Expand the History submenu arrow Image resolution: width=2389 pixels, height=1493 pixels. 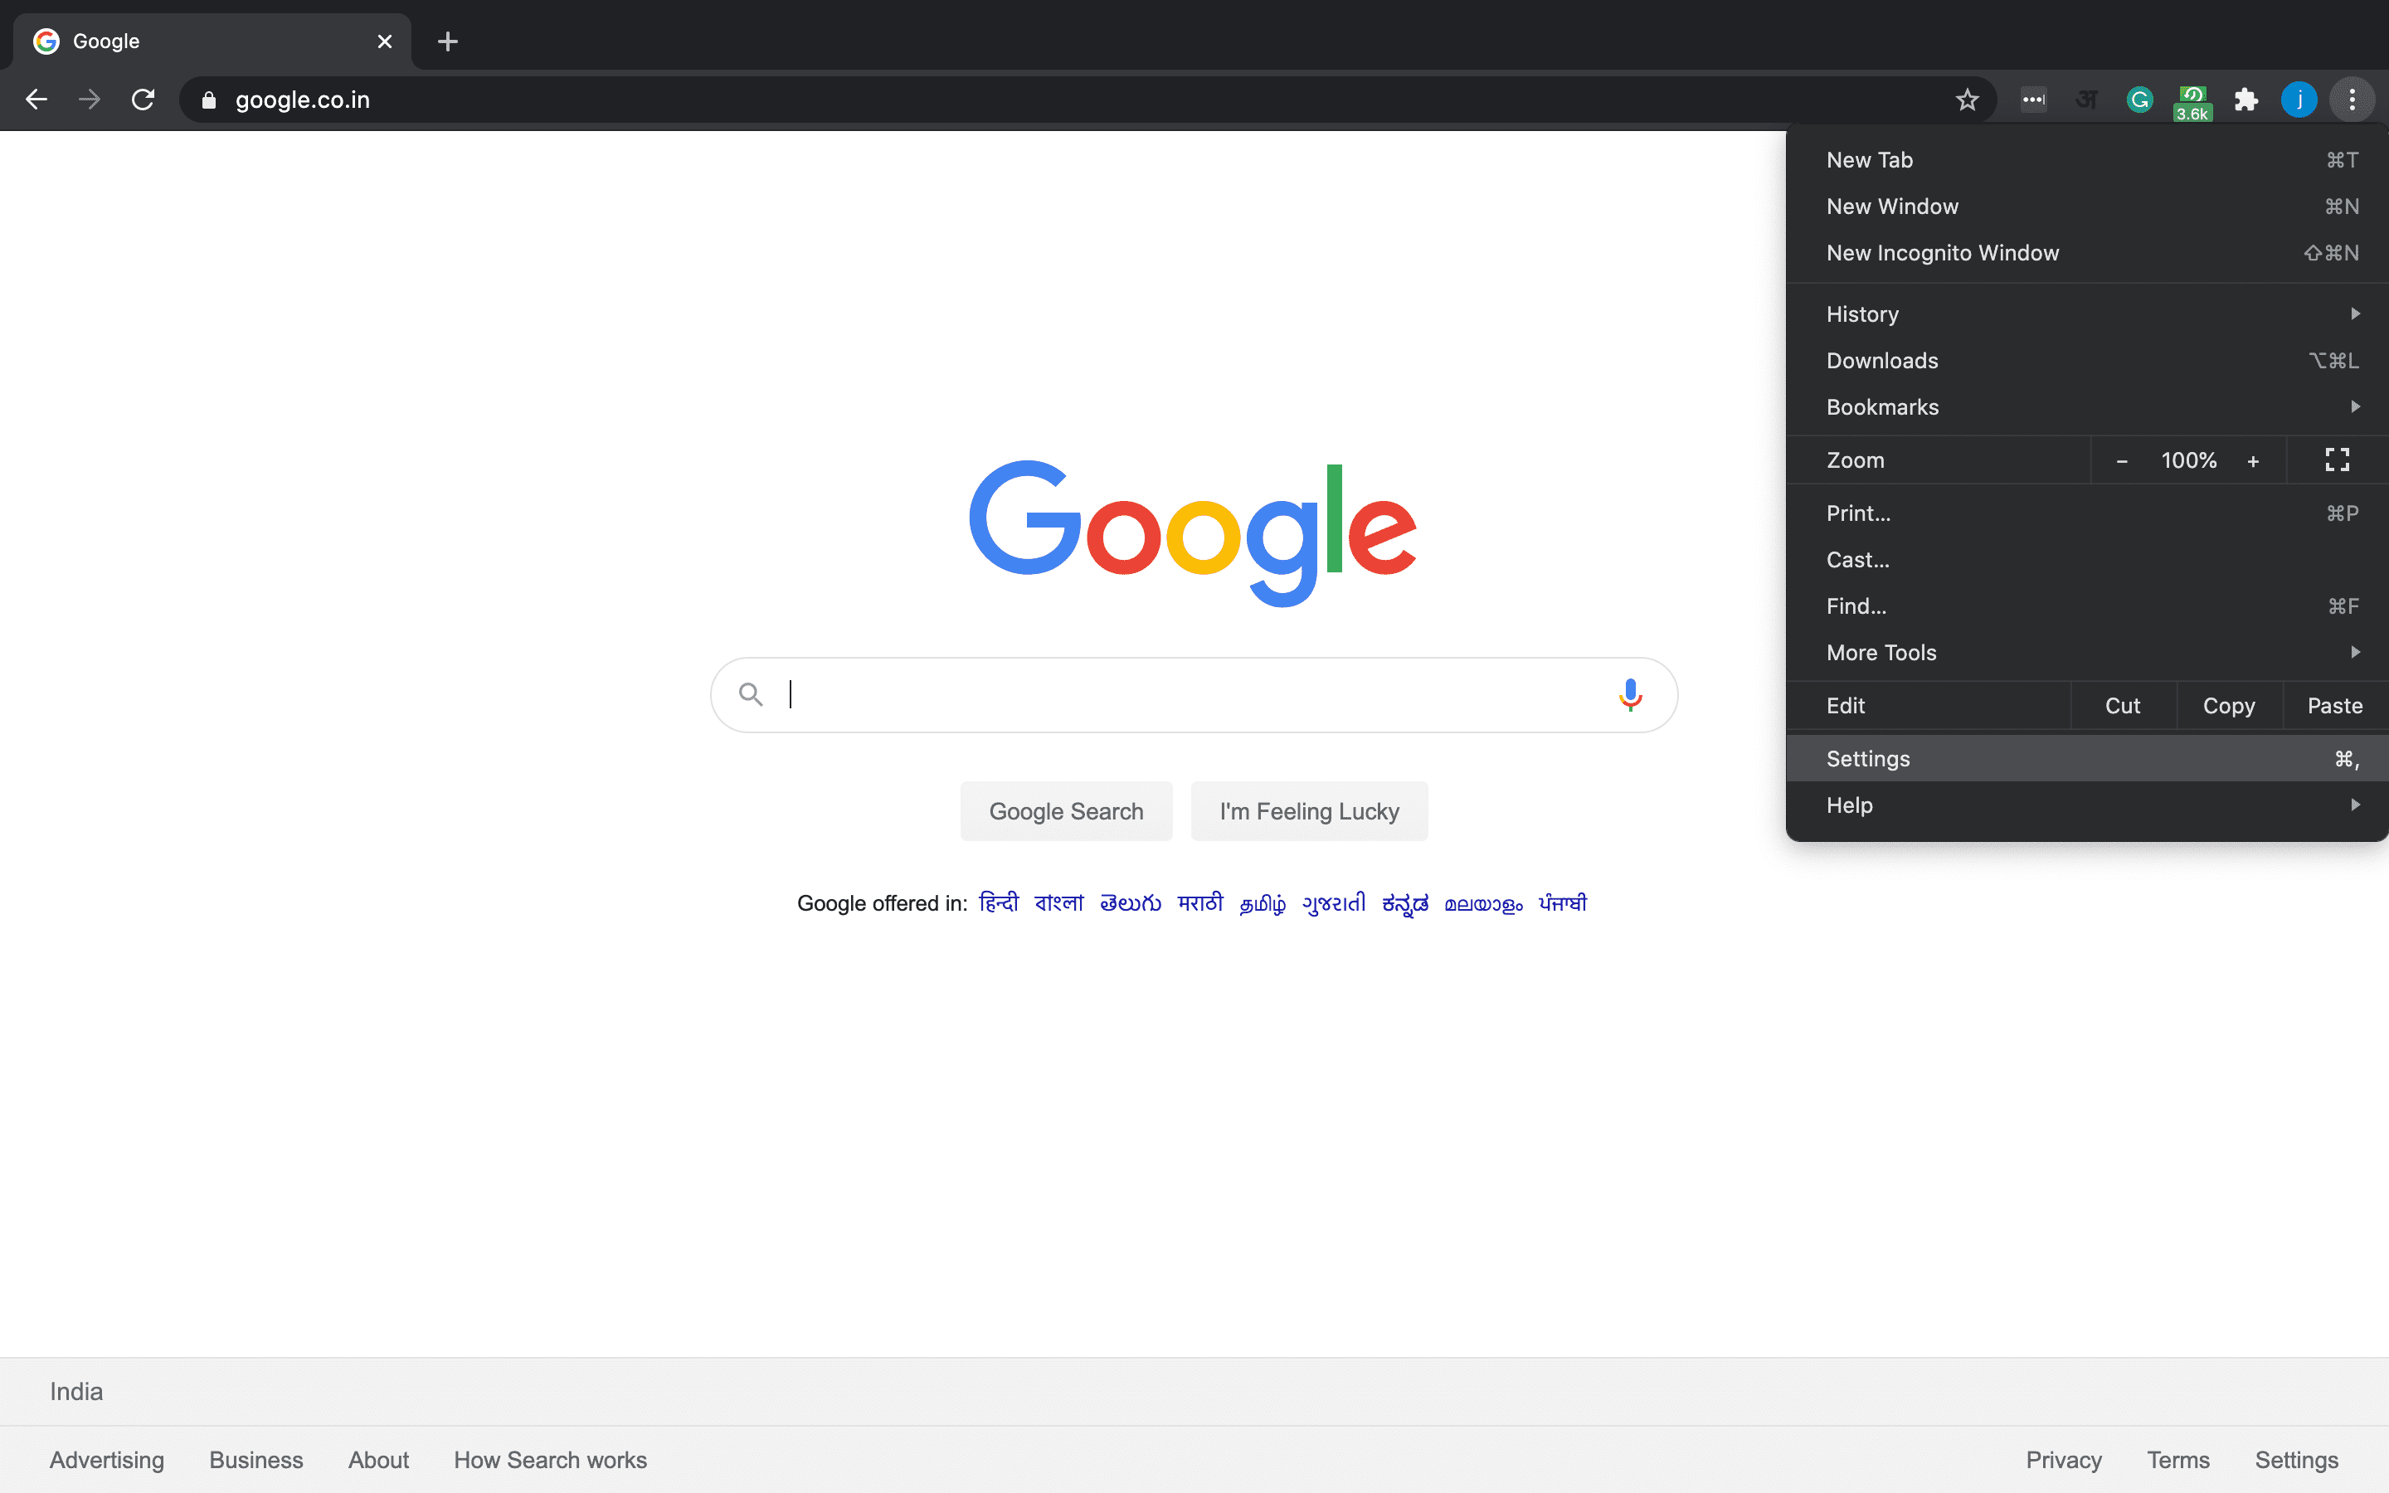click(x=2357, y=313)
